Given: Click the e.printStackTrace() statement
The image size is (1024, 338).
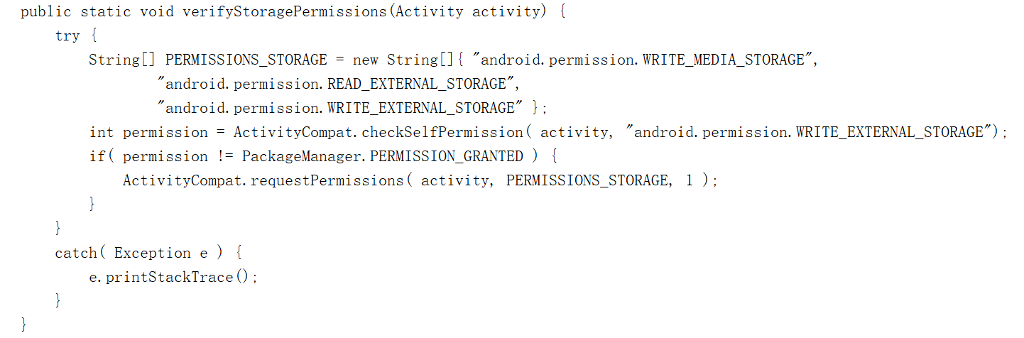Looking at the screenshot, I should coord(173,277).
